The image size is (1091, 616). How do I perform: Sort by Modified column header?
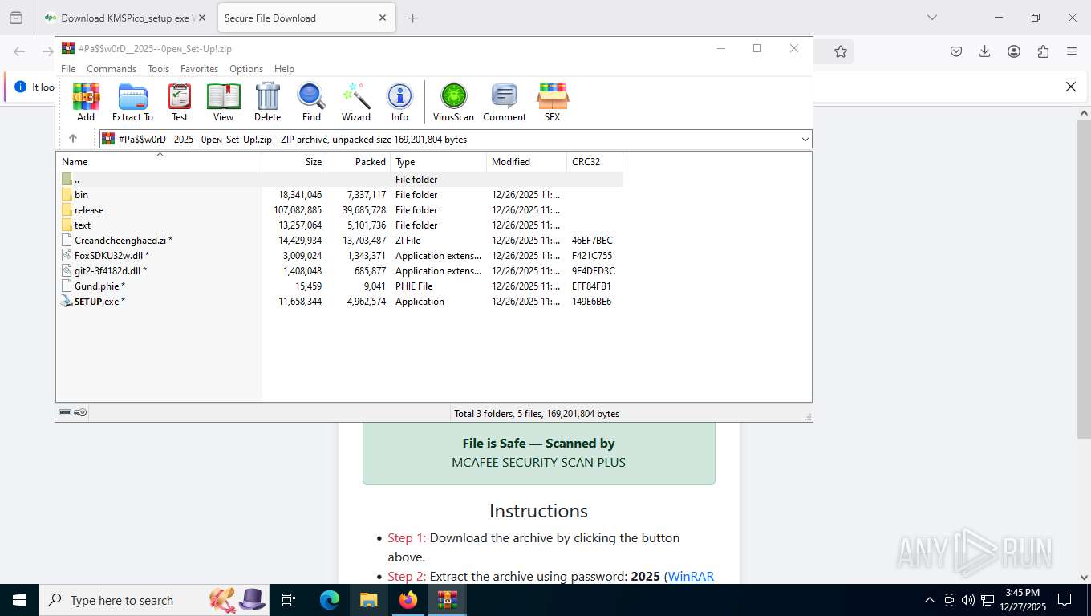pos(527,162)
